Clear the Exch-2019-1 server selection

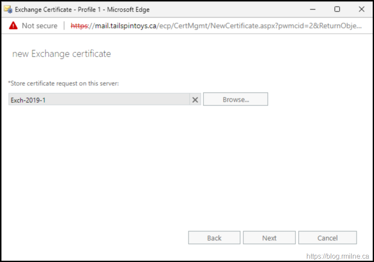(x=195, y=100)
